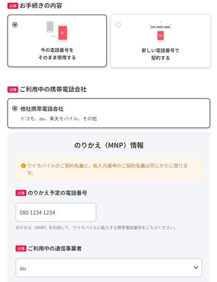Select 他社携帯電話会社 radio button
Image resolution: width=217 pixels, height=282 pixels.
pos(15,108)
